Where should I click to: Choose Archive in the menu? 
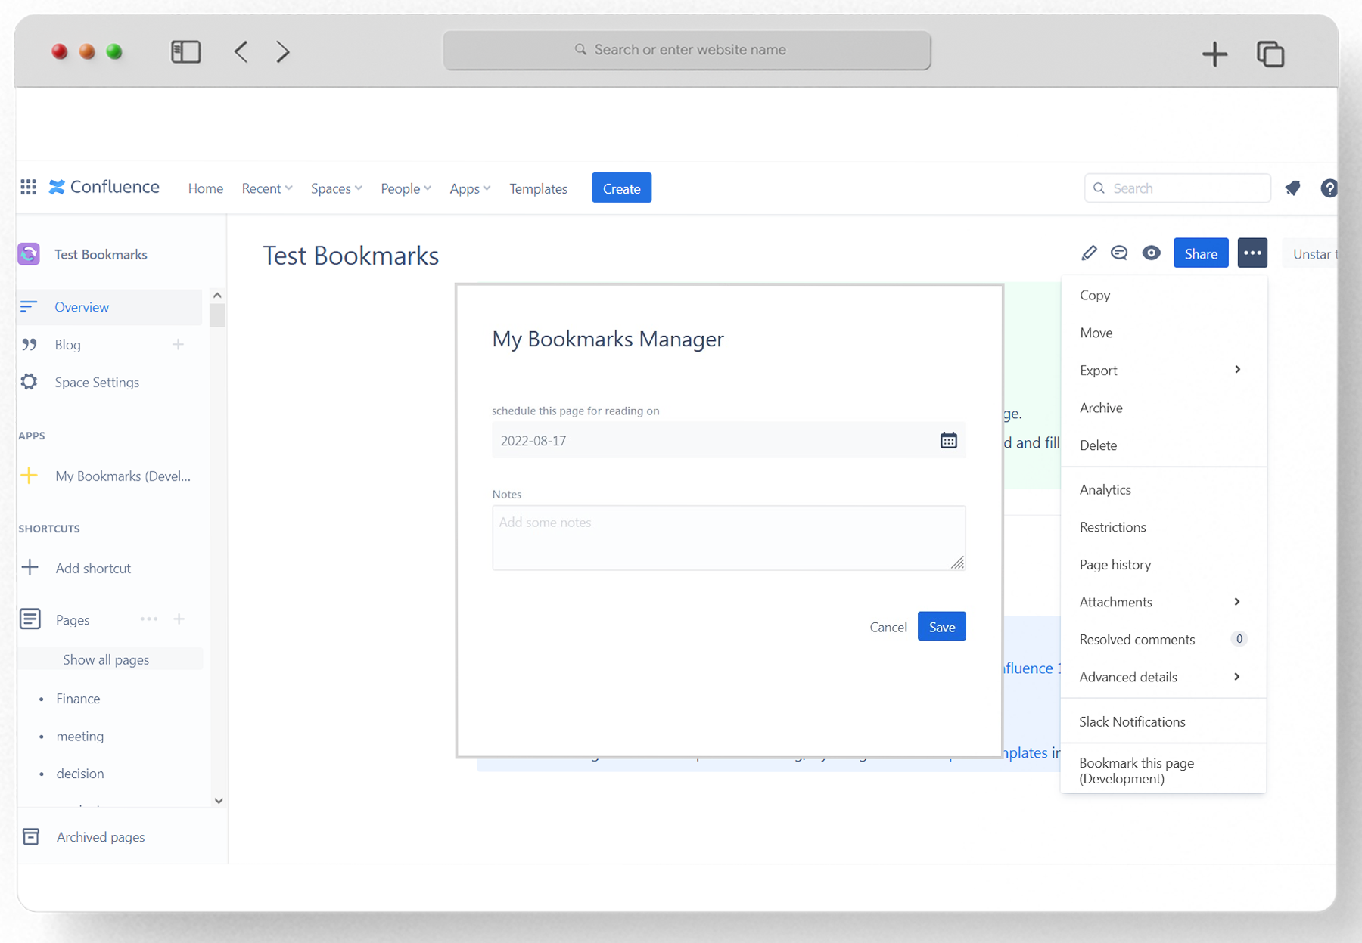[1163, 408]
